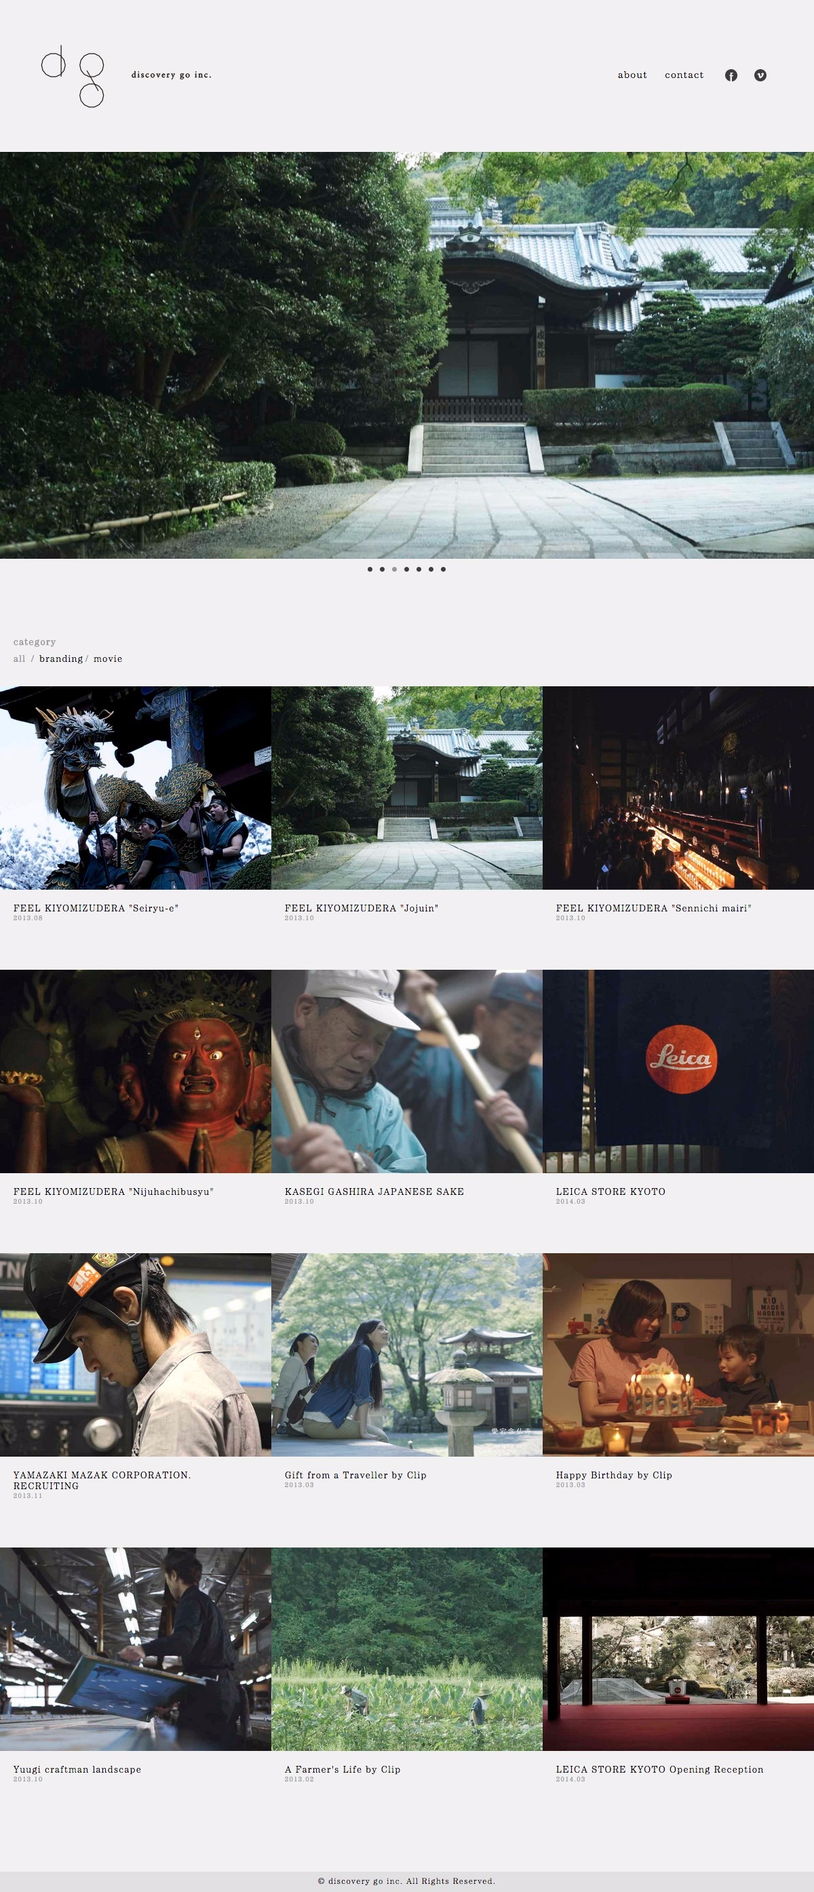This screenshot has width=814, height=1892.
Task: Show all project categories
Action: click(19, 659)
